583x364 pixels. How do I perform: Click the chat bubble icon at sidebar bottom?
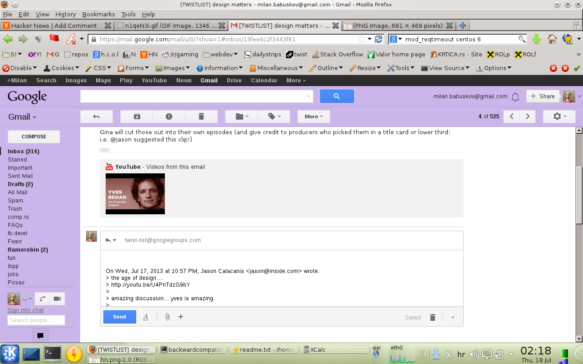(x=40, y=336)
